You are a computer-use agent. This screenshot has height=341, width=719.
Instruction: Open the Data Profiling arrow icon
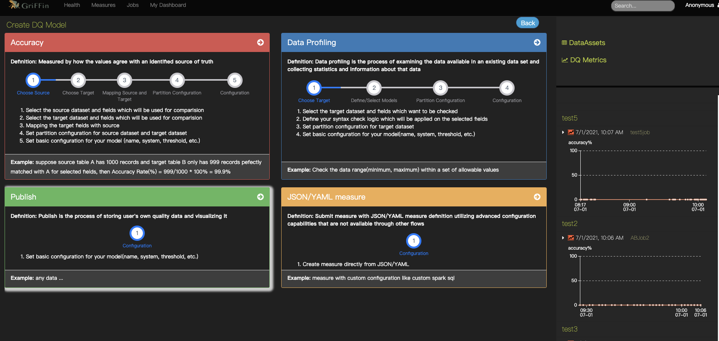tap(537, 42)
